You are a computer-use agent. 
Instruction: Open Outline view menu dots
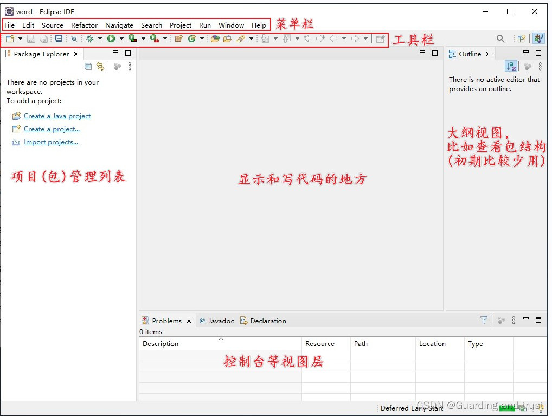(x=540, y=66)
